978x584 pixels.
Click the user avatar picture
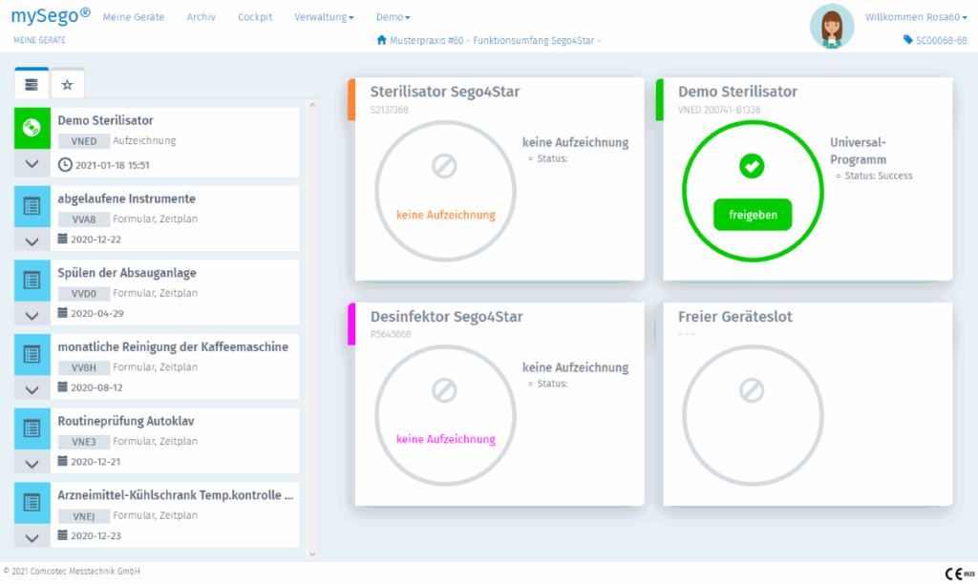[832, 26]
